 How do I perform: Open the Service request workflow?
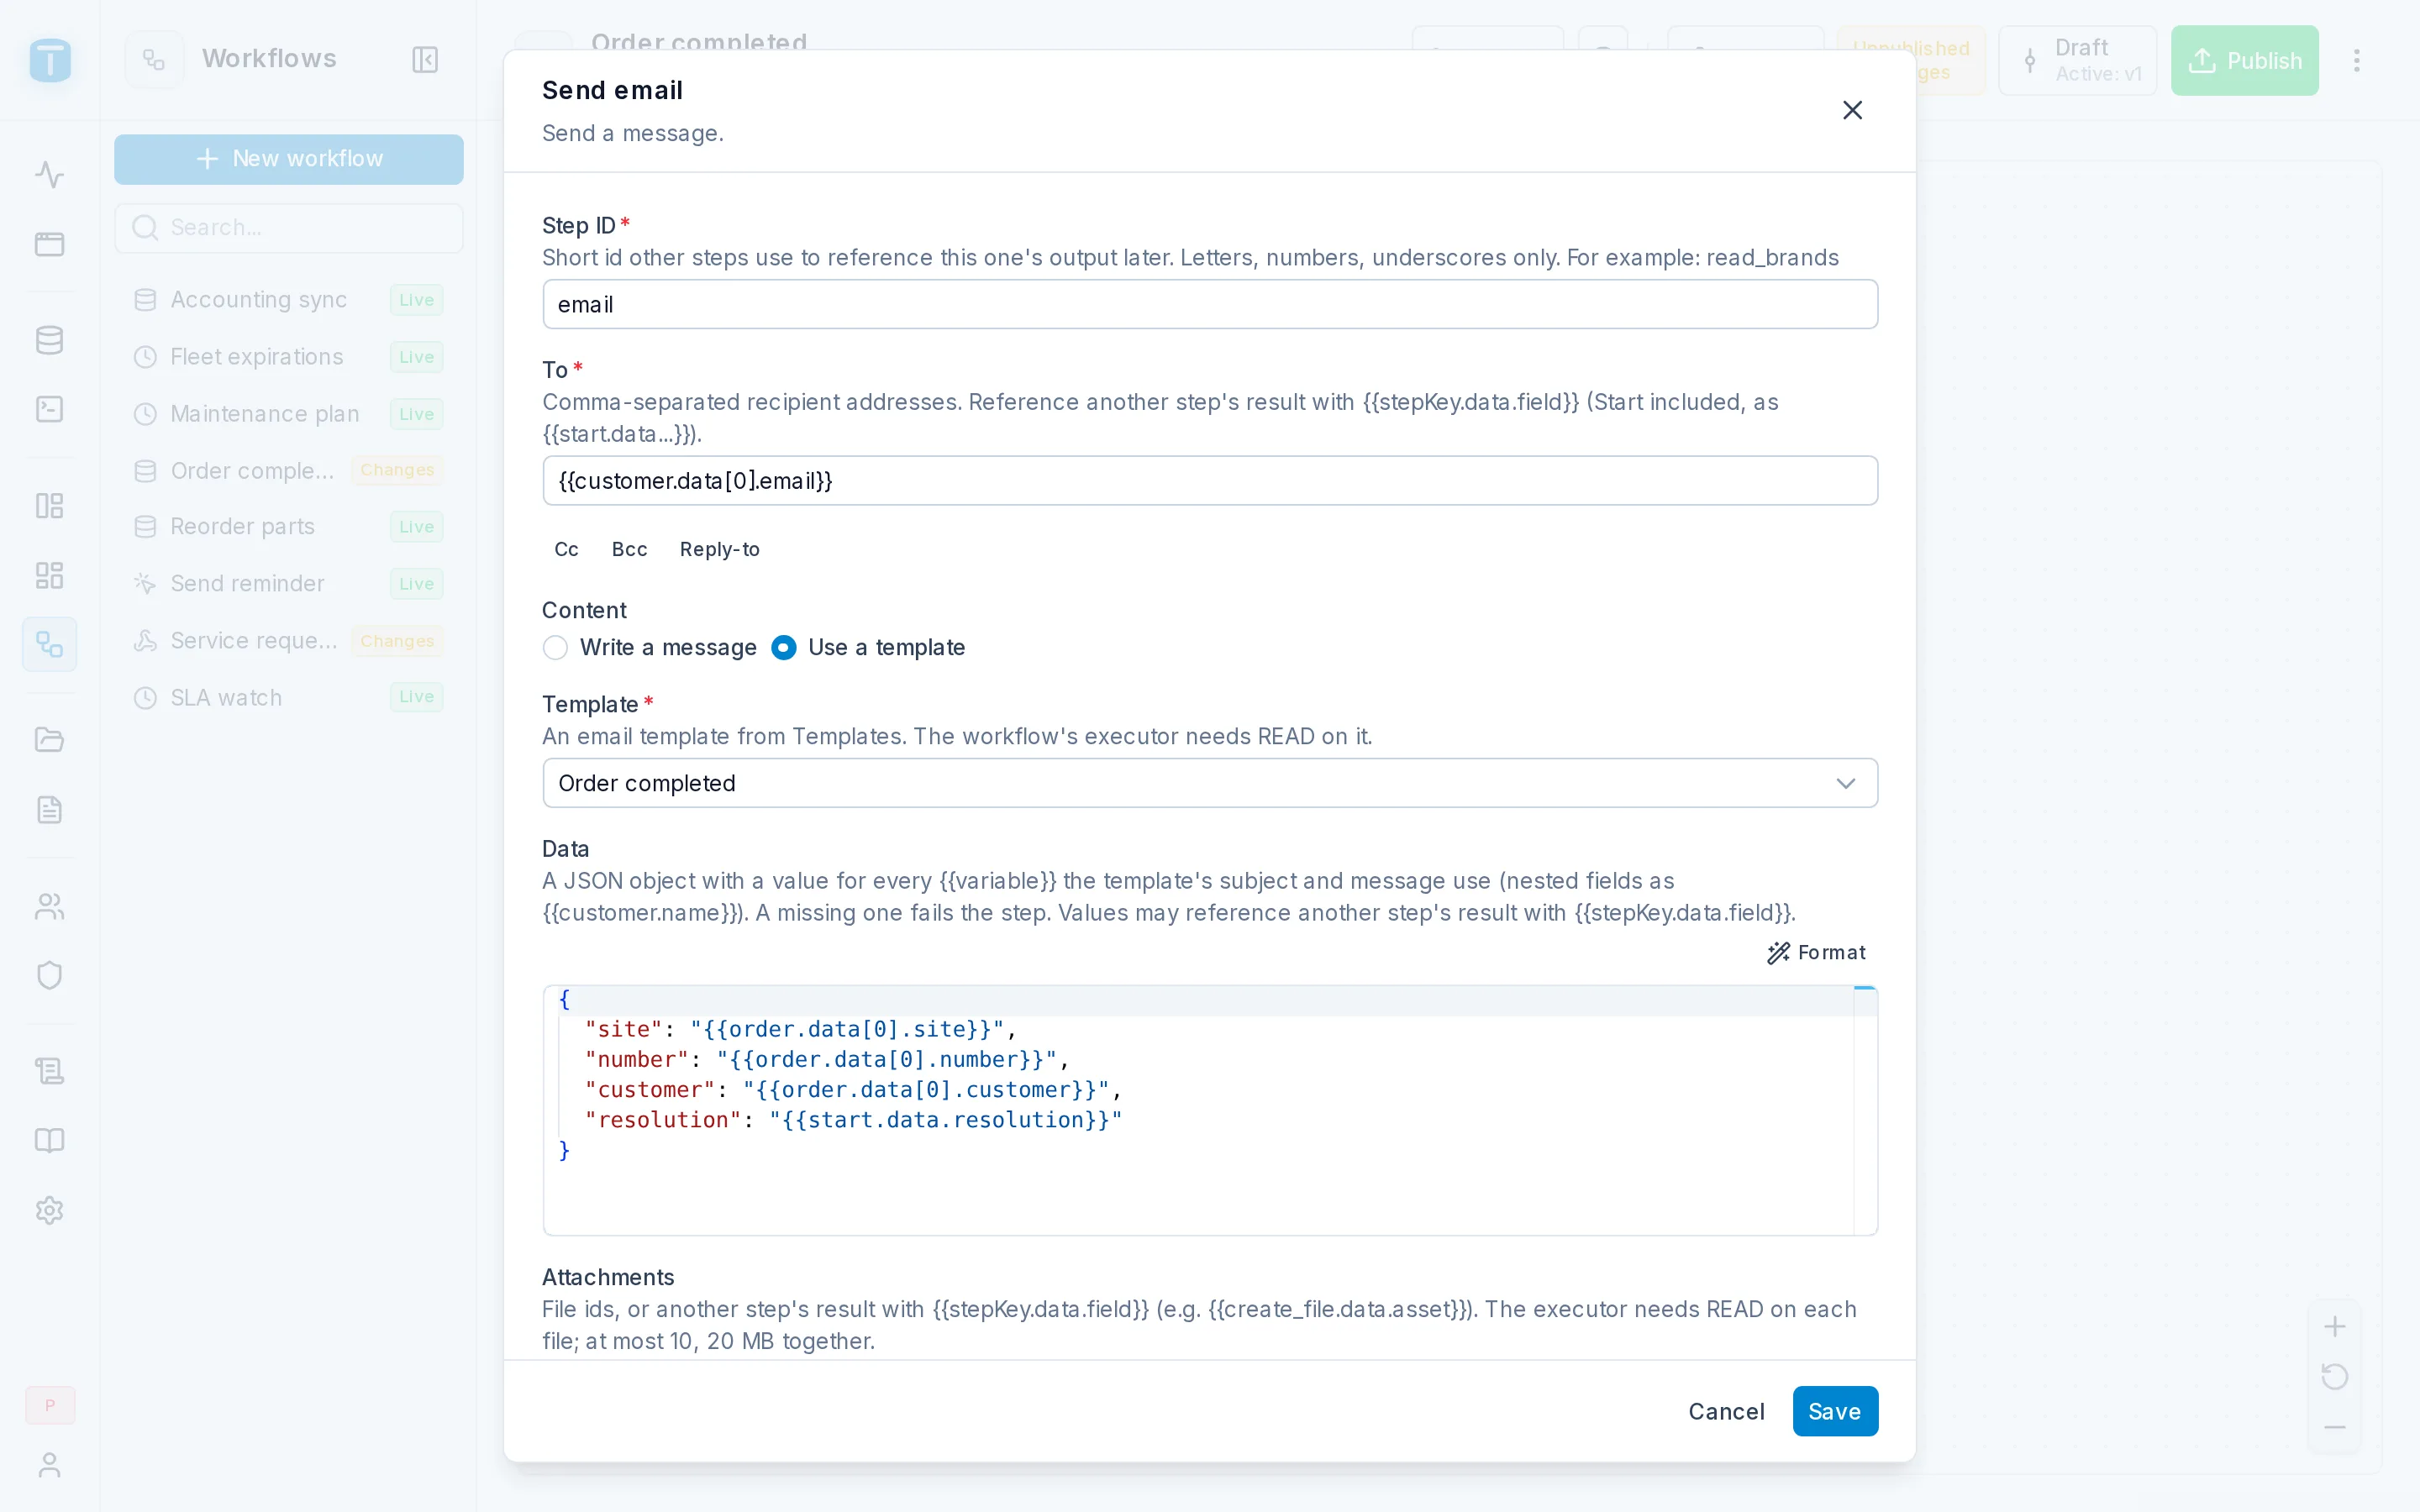point(289,641)
